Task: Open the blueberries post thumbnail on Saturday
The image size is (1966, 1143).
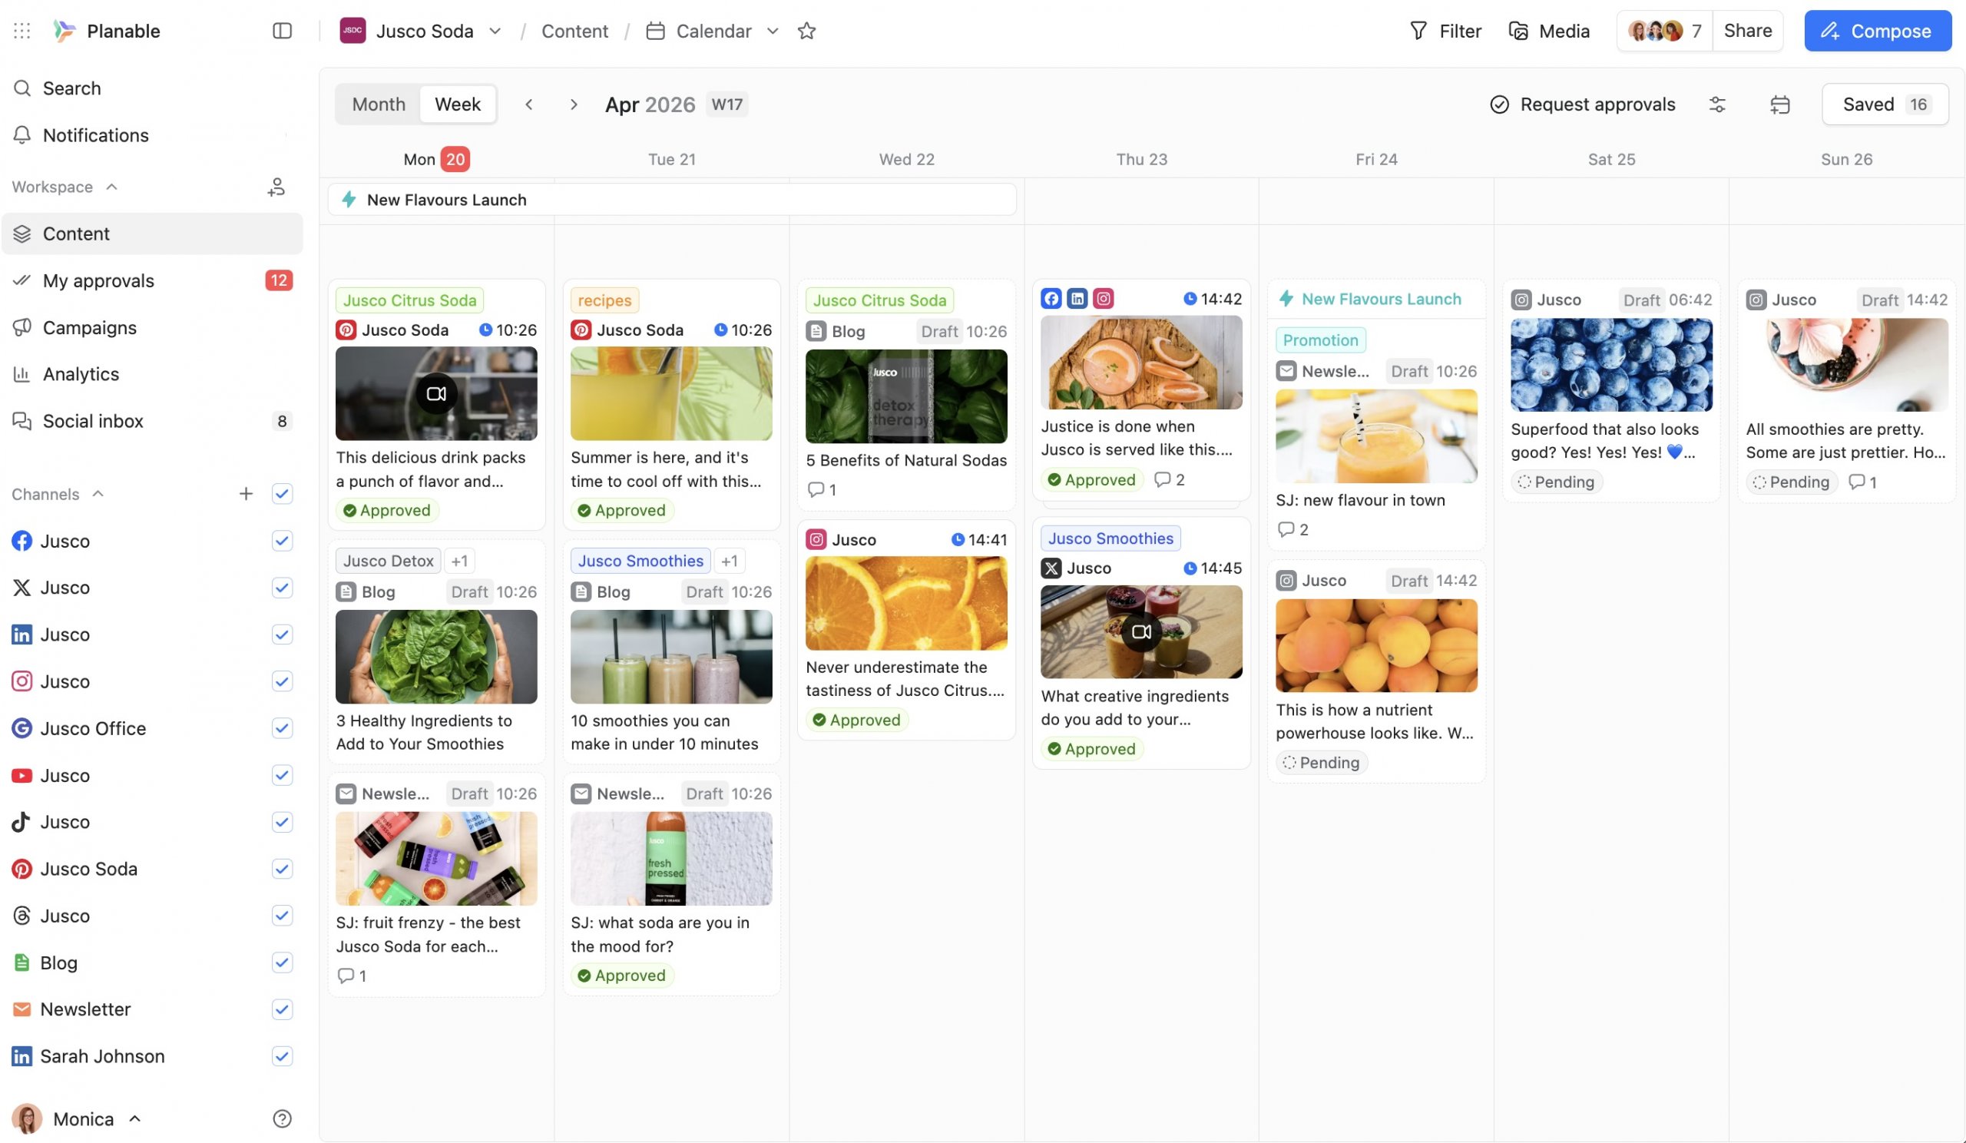Action: [x=1611, y=365]
